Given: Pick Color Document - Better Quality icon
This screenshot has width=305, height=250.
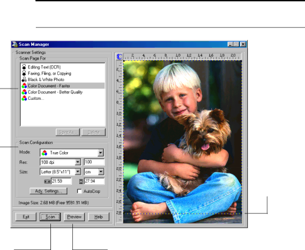Looking at the screenshot, I should pos(24,92).
